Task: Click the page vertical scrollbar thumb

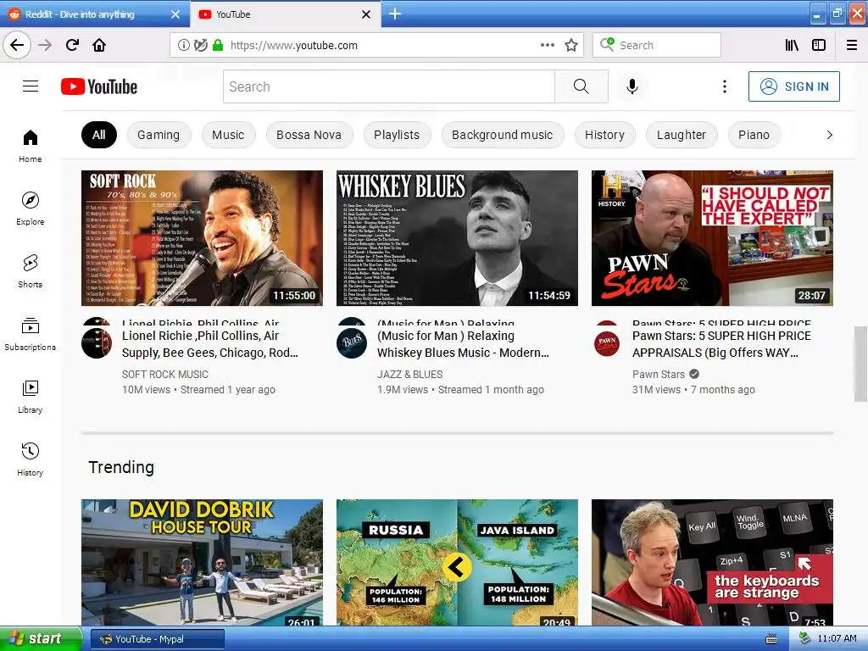Action: 860,364
